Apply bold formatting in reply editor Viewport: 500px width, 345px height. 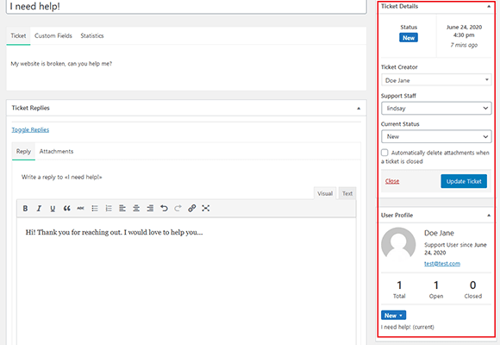pyautogui.click(x=25, y=209)
